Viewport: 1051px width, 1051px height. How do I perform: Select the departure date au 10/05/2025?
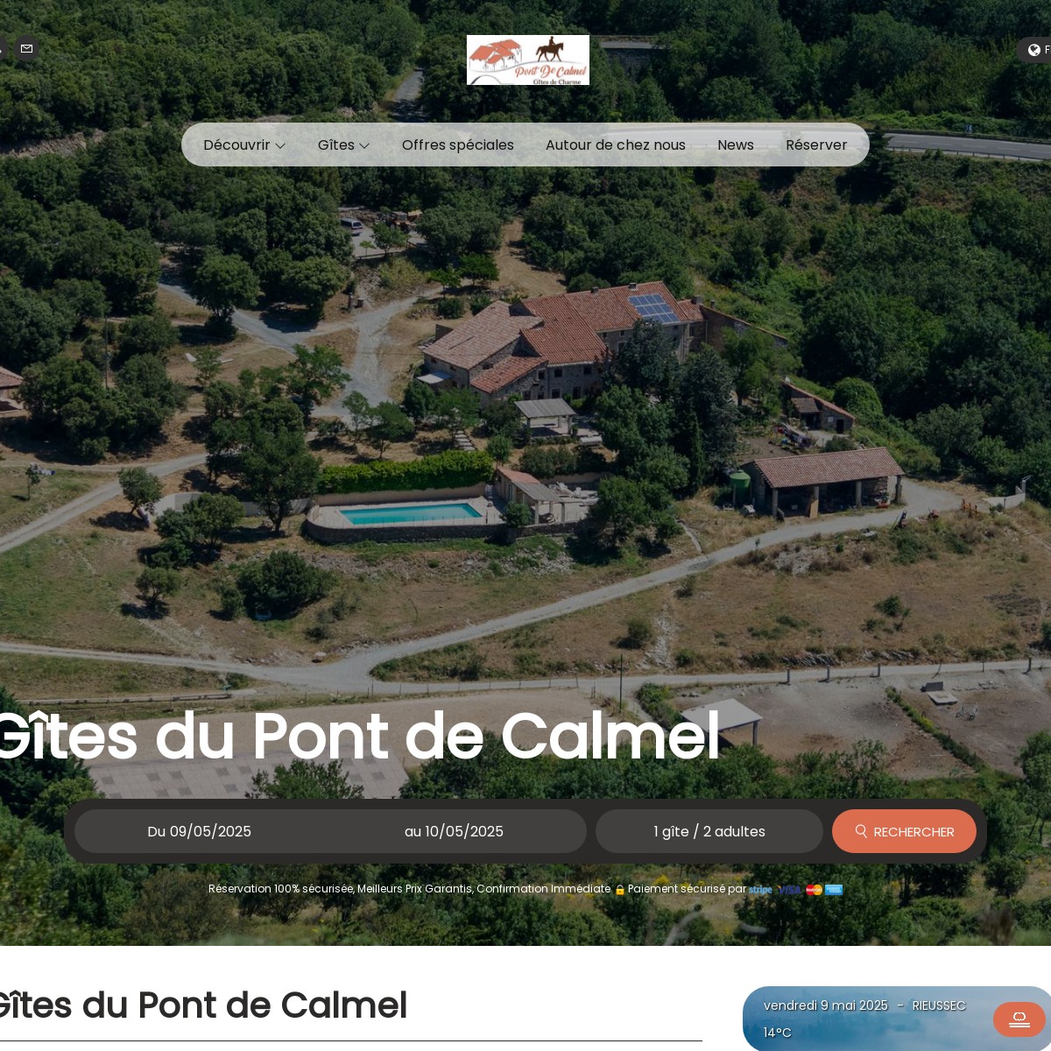click(x=454, y=831)
